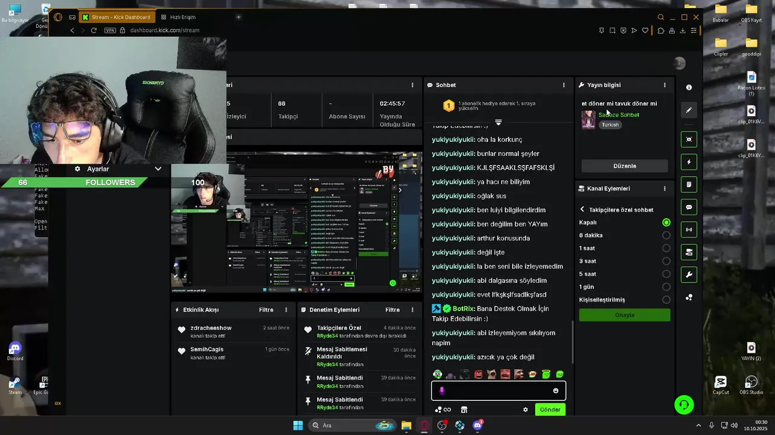The width and height of the screenshot is (775, 435).
Task: Open the chat bubble sidebar icon
Action: [689, 207]
